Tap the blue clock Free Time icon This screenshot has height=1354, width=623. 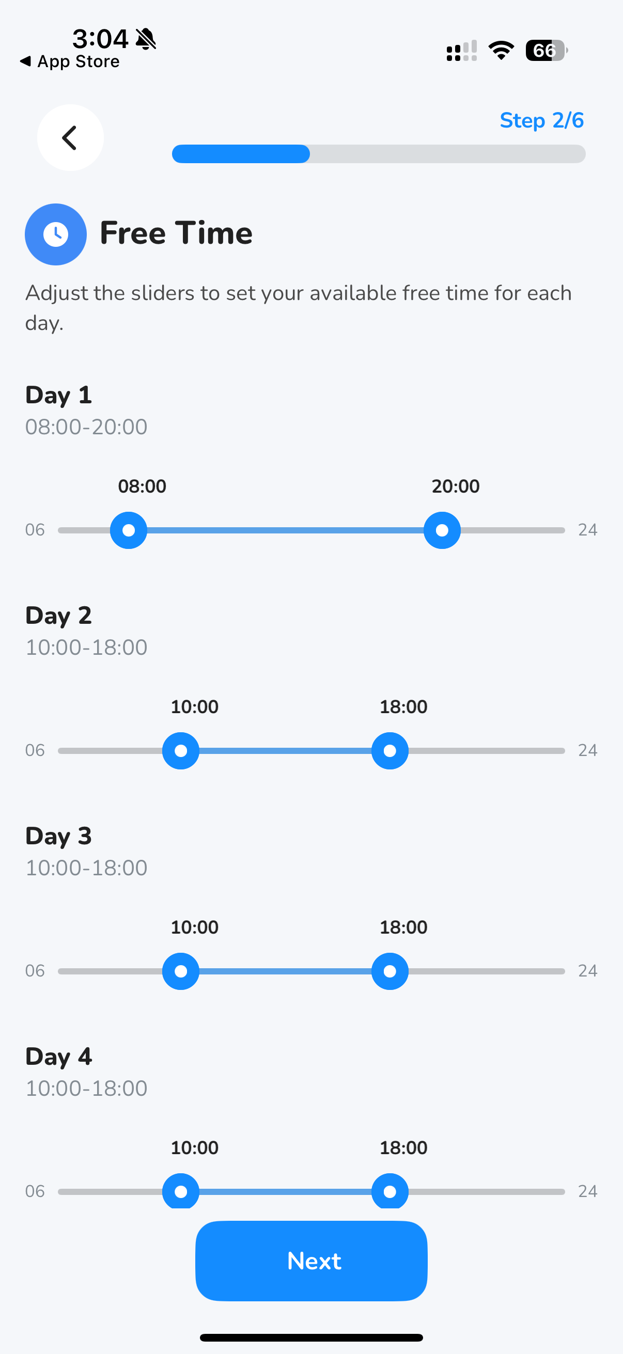[56, 234]
